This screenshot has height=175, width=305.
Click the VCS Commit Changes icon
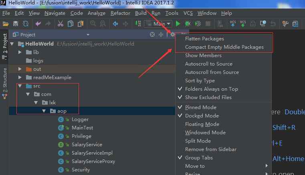pyautogui.click(x=243, y=24)
